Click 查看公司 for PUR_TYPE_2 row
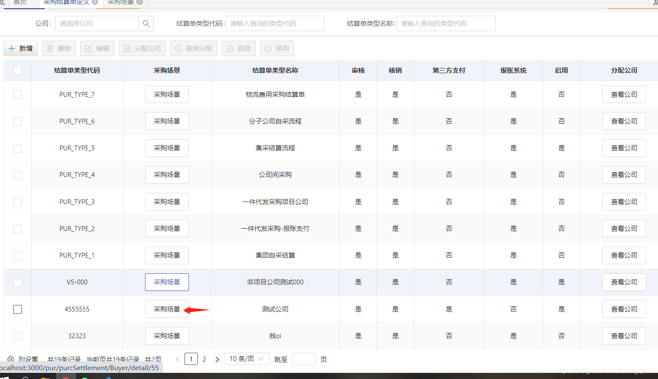The height and width of the screenshot is (379, 658). click(x=624, y=228)
